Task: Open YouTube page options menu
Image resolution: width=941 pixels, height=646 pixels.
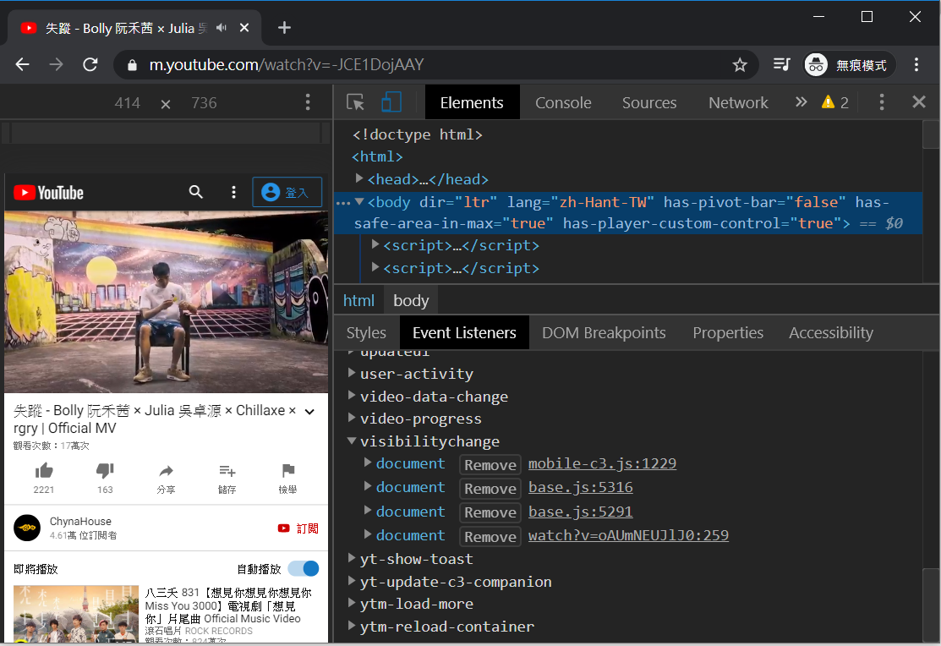Action: pos(233,192)
